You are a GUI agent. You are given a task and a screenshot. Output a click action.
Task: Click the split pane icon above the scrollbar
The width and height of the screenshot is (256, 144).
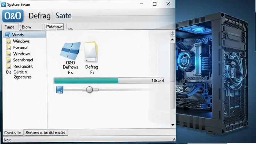pos(172,34)
